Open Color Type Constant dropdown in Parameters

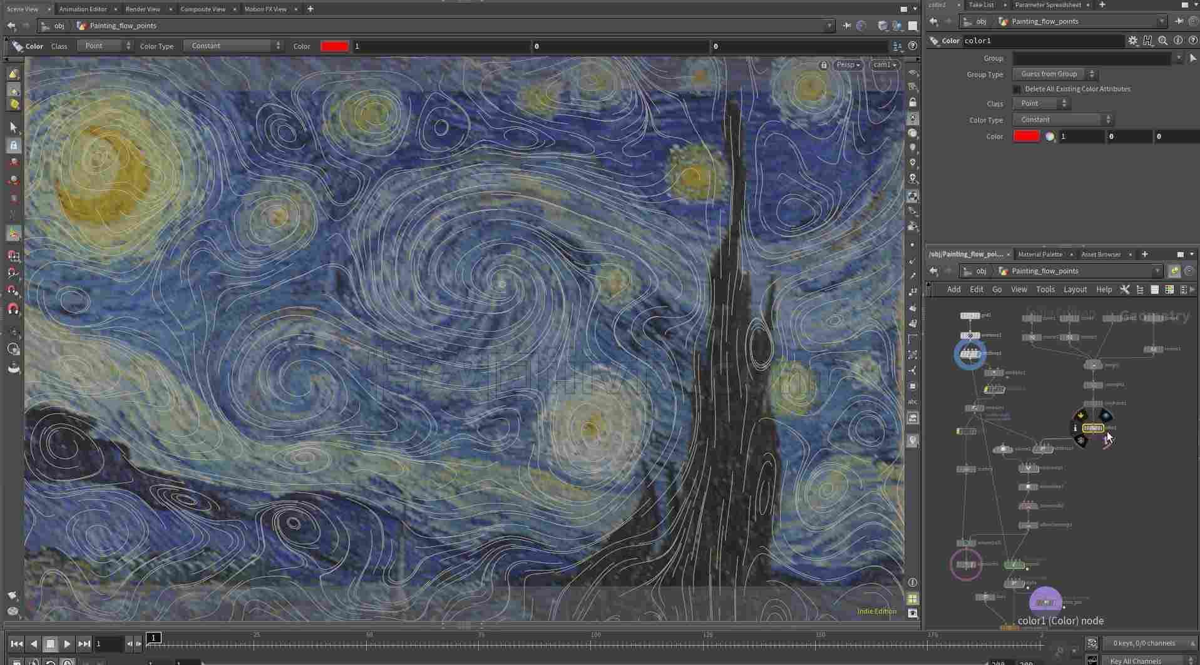pos(1062,119)
